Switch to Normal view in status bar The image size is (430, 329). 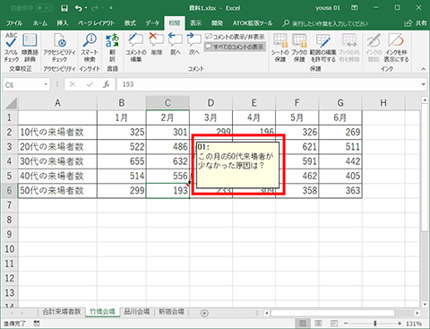click(303, 324)
